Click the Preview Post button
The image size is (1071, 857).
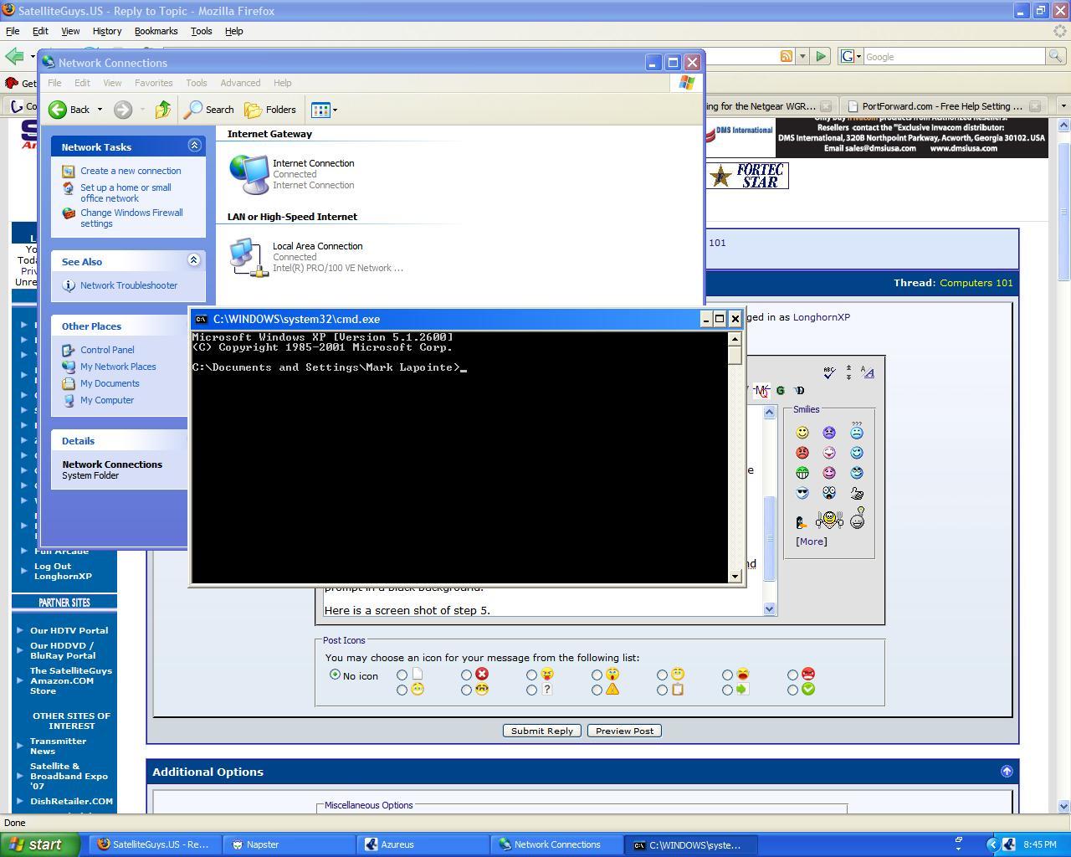(x=624, y=731)
